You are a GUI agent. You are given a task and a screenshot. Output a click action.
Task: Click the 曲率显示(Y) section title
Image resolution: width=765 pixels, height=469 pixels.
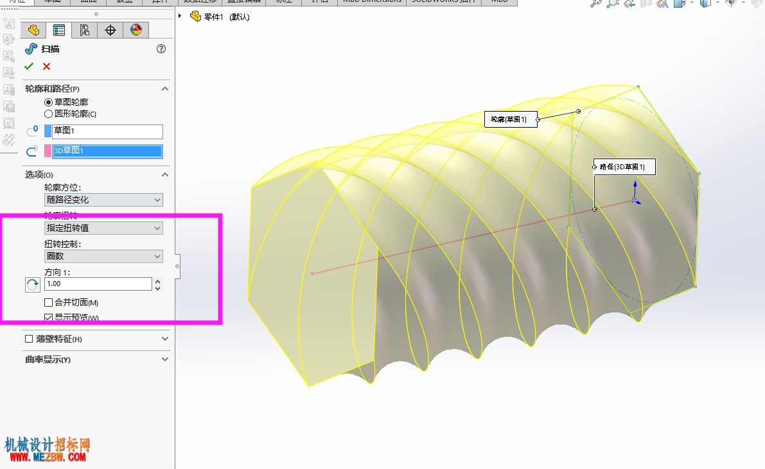point(48,360)
